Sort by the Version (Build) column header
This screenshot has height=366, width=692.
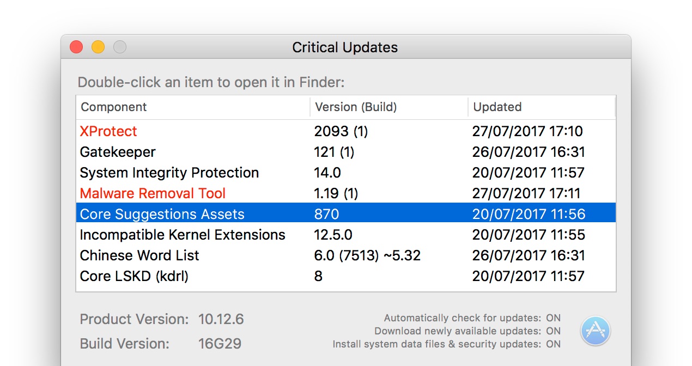(x=351, y=107)
